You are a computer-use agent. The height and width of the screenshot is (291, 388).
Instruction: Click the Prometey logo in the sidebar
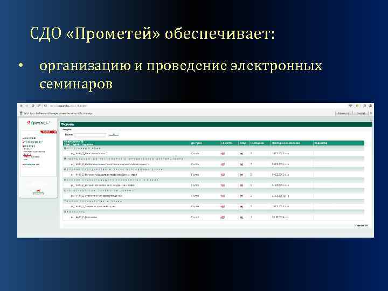click(x=38, y=123)
